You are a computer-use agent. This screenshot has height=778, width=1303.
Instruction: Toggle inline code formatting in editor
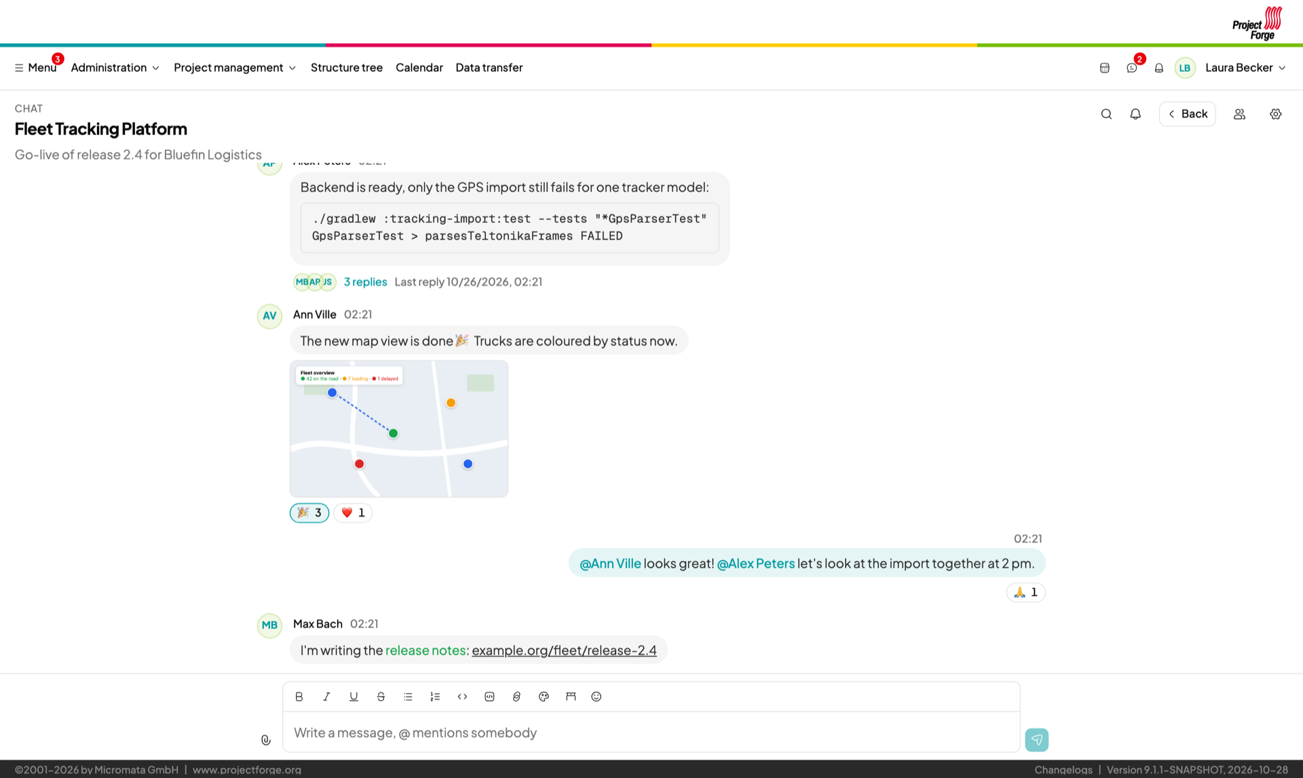462,697
